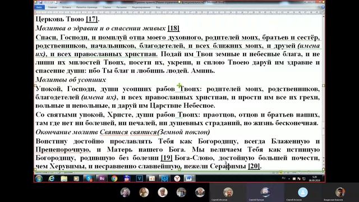This screenshot has height=202, width=359.
Task: Select the rightmost Владислав participant tile
Action: click(340, 192)
